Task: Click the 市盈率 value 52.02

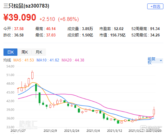Action: [119, 29]
